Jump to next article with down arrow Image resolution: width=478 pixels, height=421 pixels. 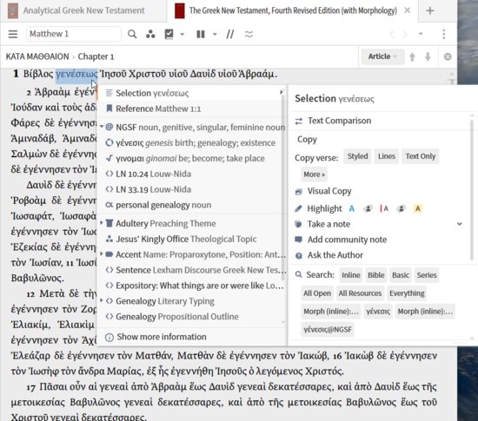click(428, 56)
